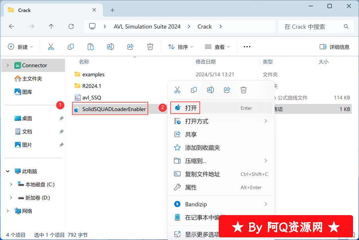This screenshot has width=359, height=240.
Task: Expand the 压缩到... submenu
Action: click(x=266, y=161)
